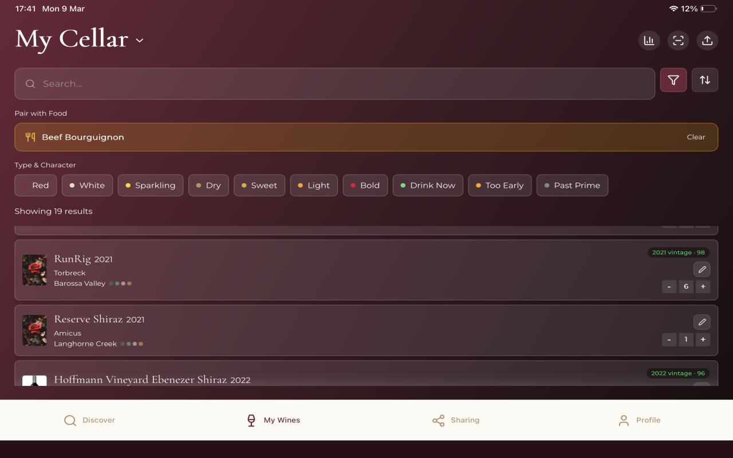The width and height of the screenshot is (733, 458).
Task: Open the filter funnel button
Action: click(x=673, y=80)
